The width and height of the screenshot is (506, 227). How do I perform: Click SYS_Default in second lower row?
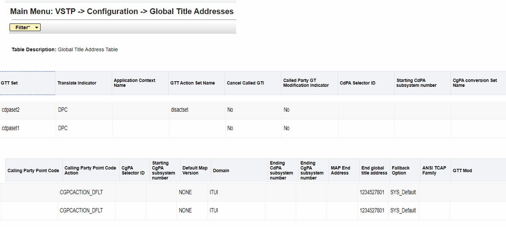pos(403,210)
